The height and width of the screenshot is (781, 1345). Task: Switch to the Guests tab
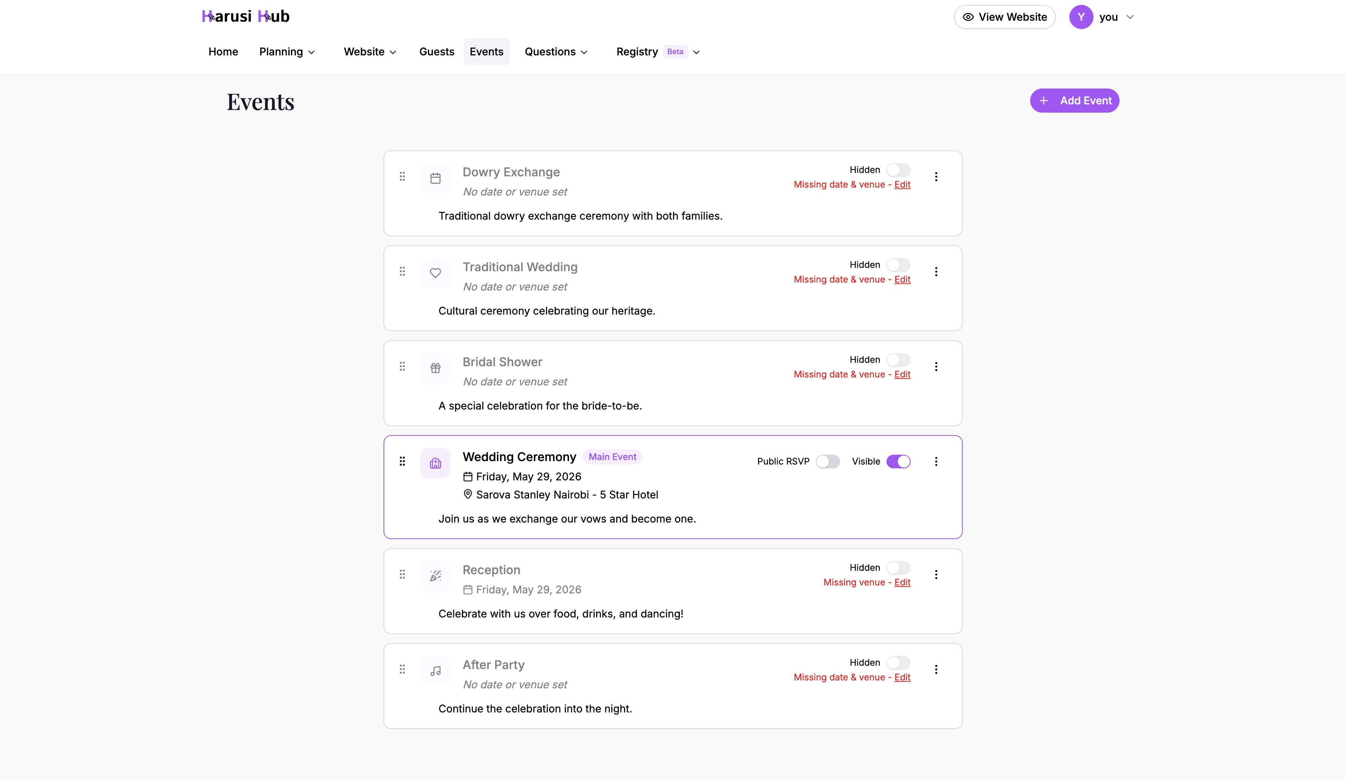pos(437,52)
